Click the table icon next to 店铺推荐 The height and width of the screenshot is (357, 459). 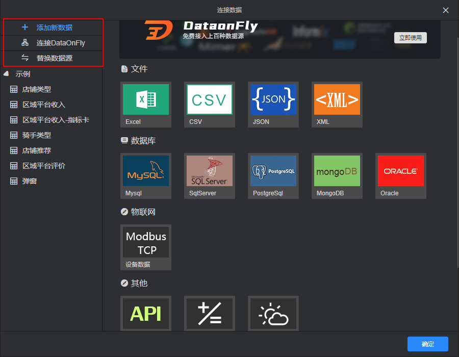(14, 150)
